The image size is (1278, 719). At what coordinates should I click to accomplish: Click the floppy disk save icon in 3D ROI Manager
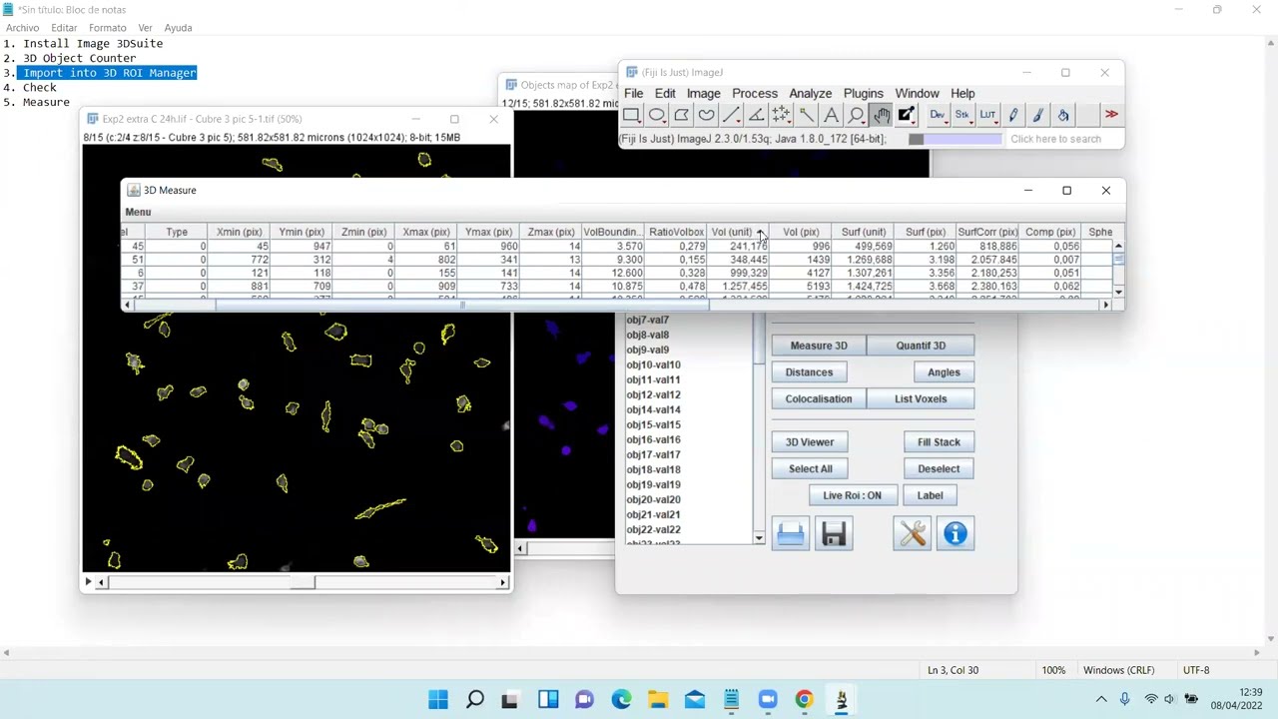(x=834, y=534)
